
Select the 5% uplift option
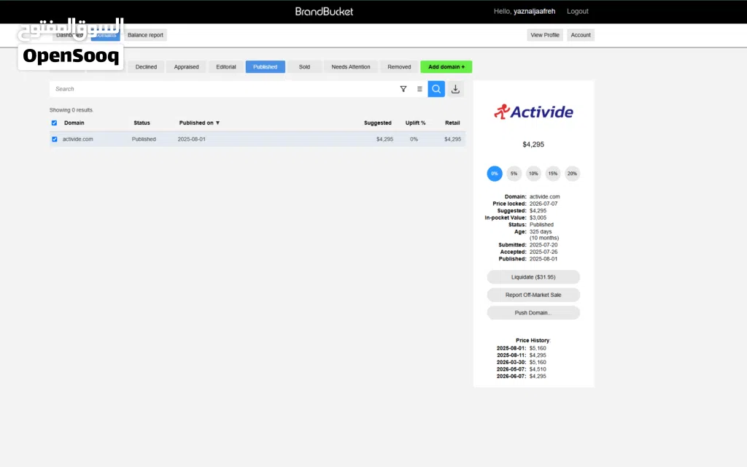[x=514, y=174]
